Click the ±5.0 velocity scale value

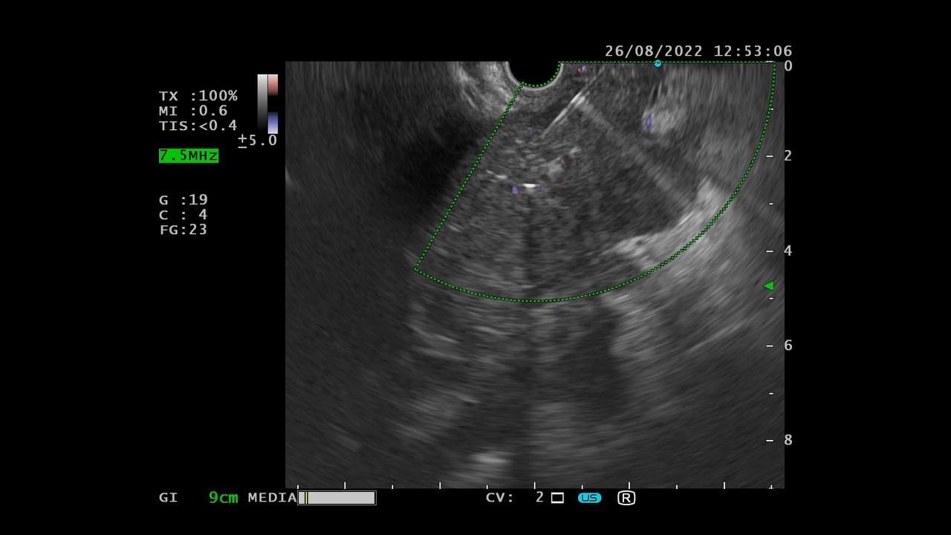tap(257, 140)
